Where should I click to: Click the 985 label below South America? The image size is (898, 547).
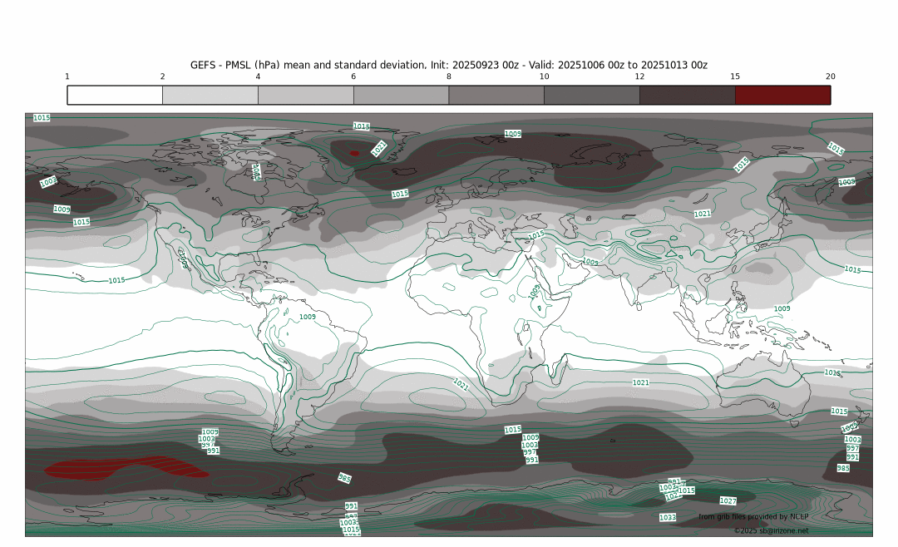pos(344,478)
